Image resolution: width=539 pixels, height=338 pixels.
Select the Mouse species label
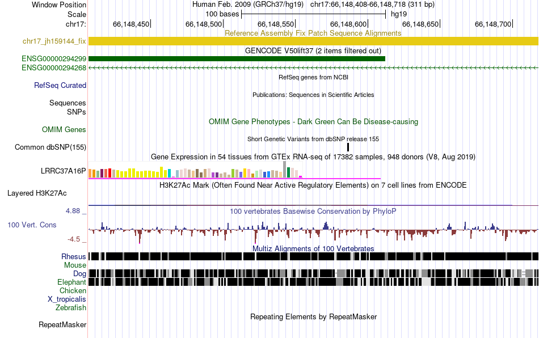point(75,265)
